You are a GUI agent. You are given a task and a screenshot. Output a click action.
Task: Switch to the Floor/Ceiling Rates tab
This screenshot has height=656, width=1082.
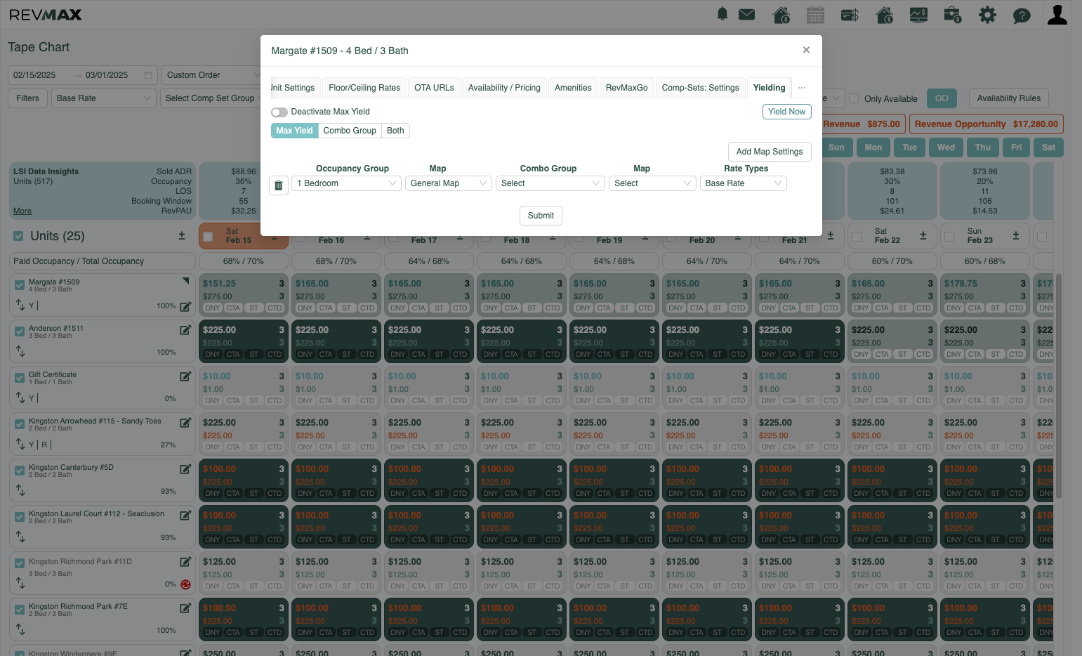point(364,88)
